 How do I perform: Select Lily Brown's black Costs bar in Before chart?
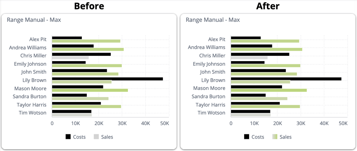107,79
